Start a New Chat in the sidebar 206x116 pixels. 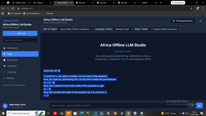20,33
